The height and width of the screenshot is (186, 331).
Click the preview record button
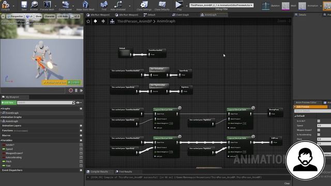[71, 90]
